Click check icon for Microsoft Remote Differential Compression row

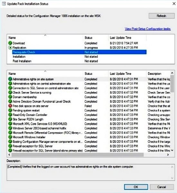tap(10, 133)
